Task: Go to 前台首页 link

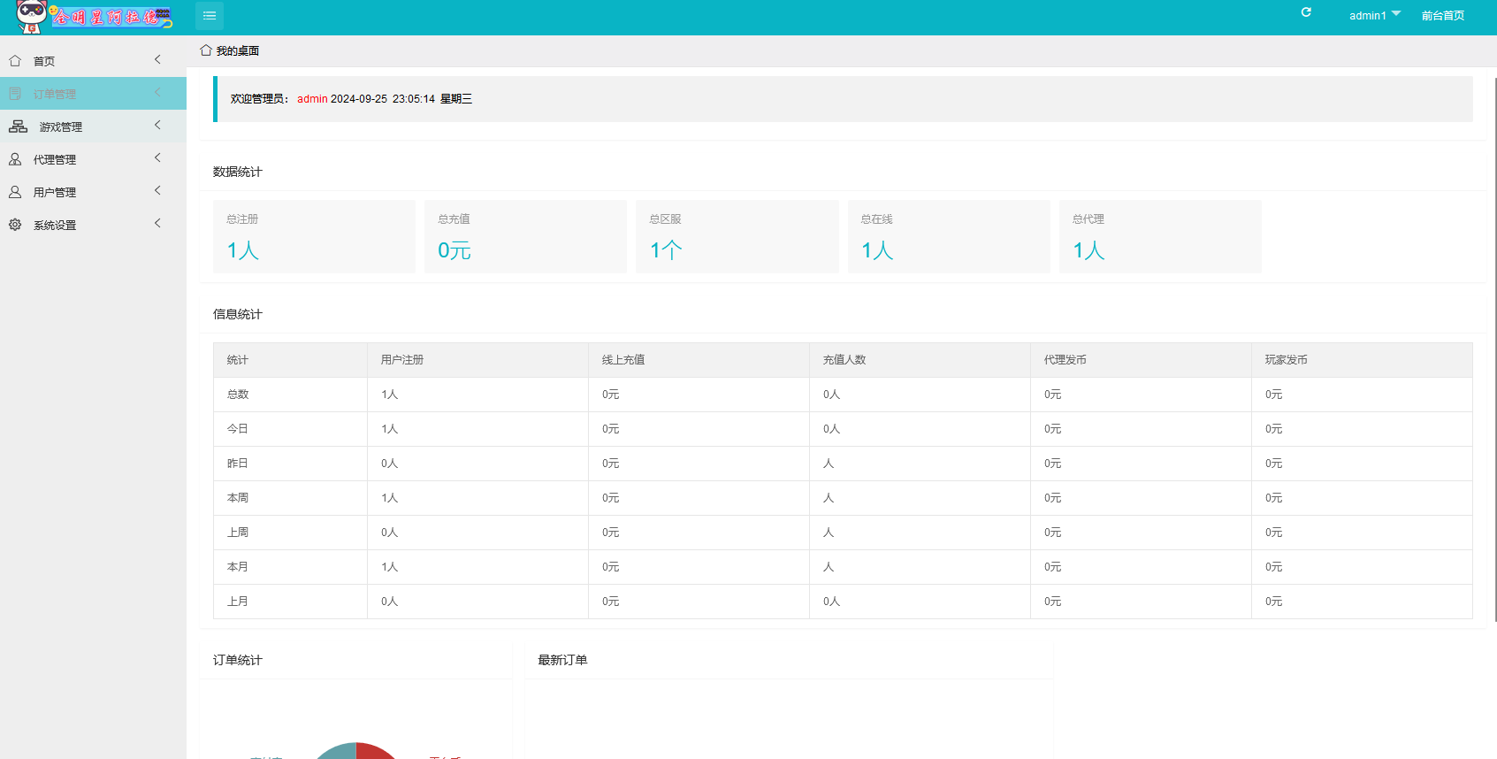Action: tap(1443, 16)
